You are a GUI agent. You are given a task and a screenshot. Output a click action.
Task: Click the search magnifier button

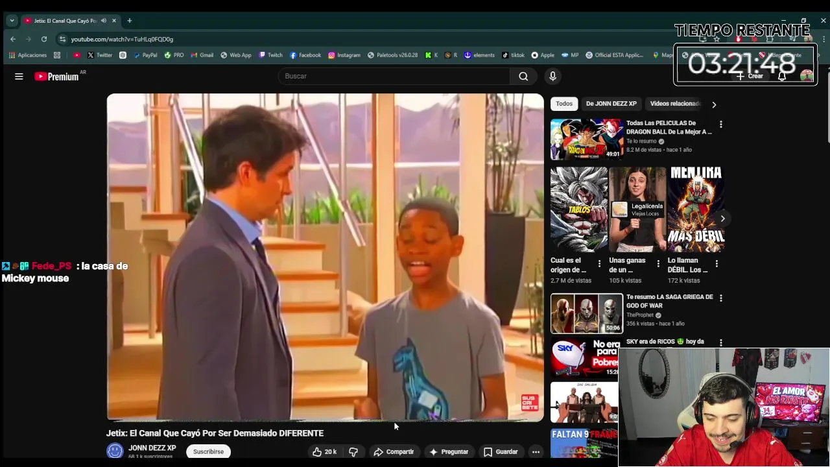coord(523,77)
